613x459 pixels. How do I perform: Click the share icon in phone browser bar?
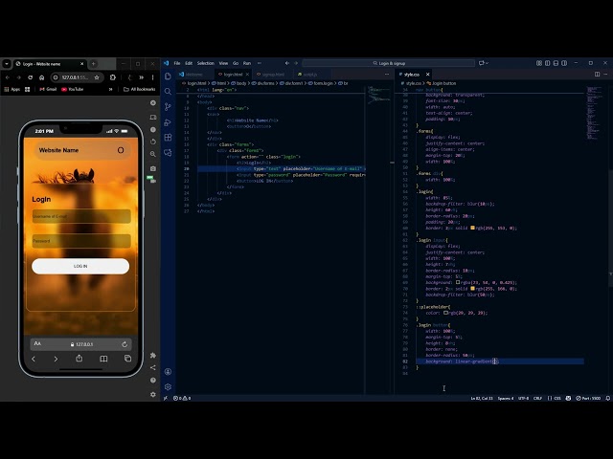(x=79, y=359)
